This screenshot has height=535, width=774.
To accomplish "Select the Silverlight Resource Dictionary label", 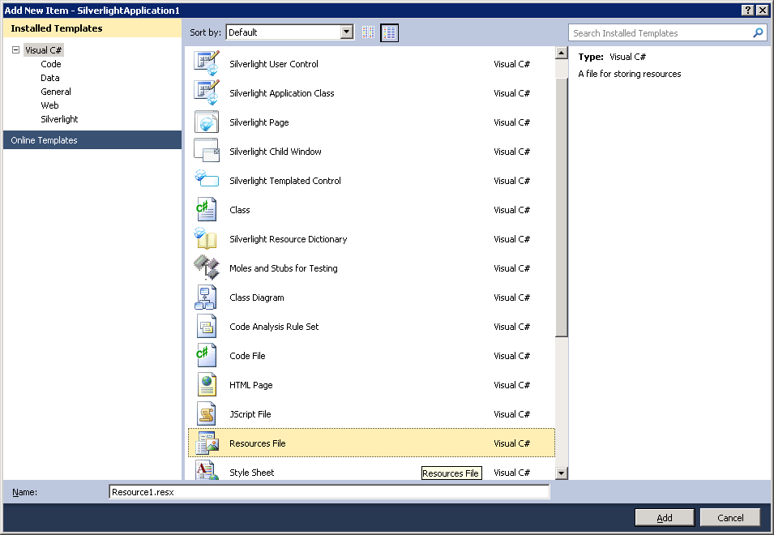I will click(289, 239).
